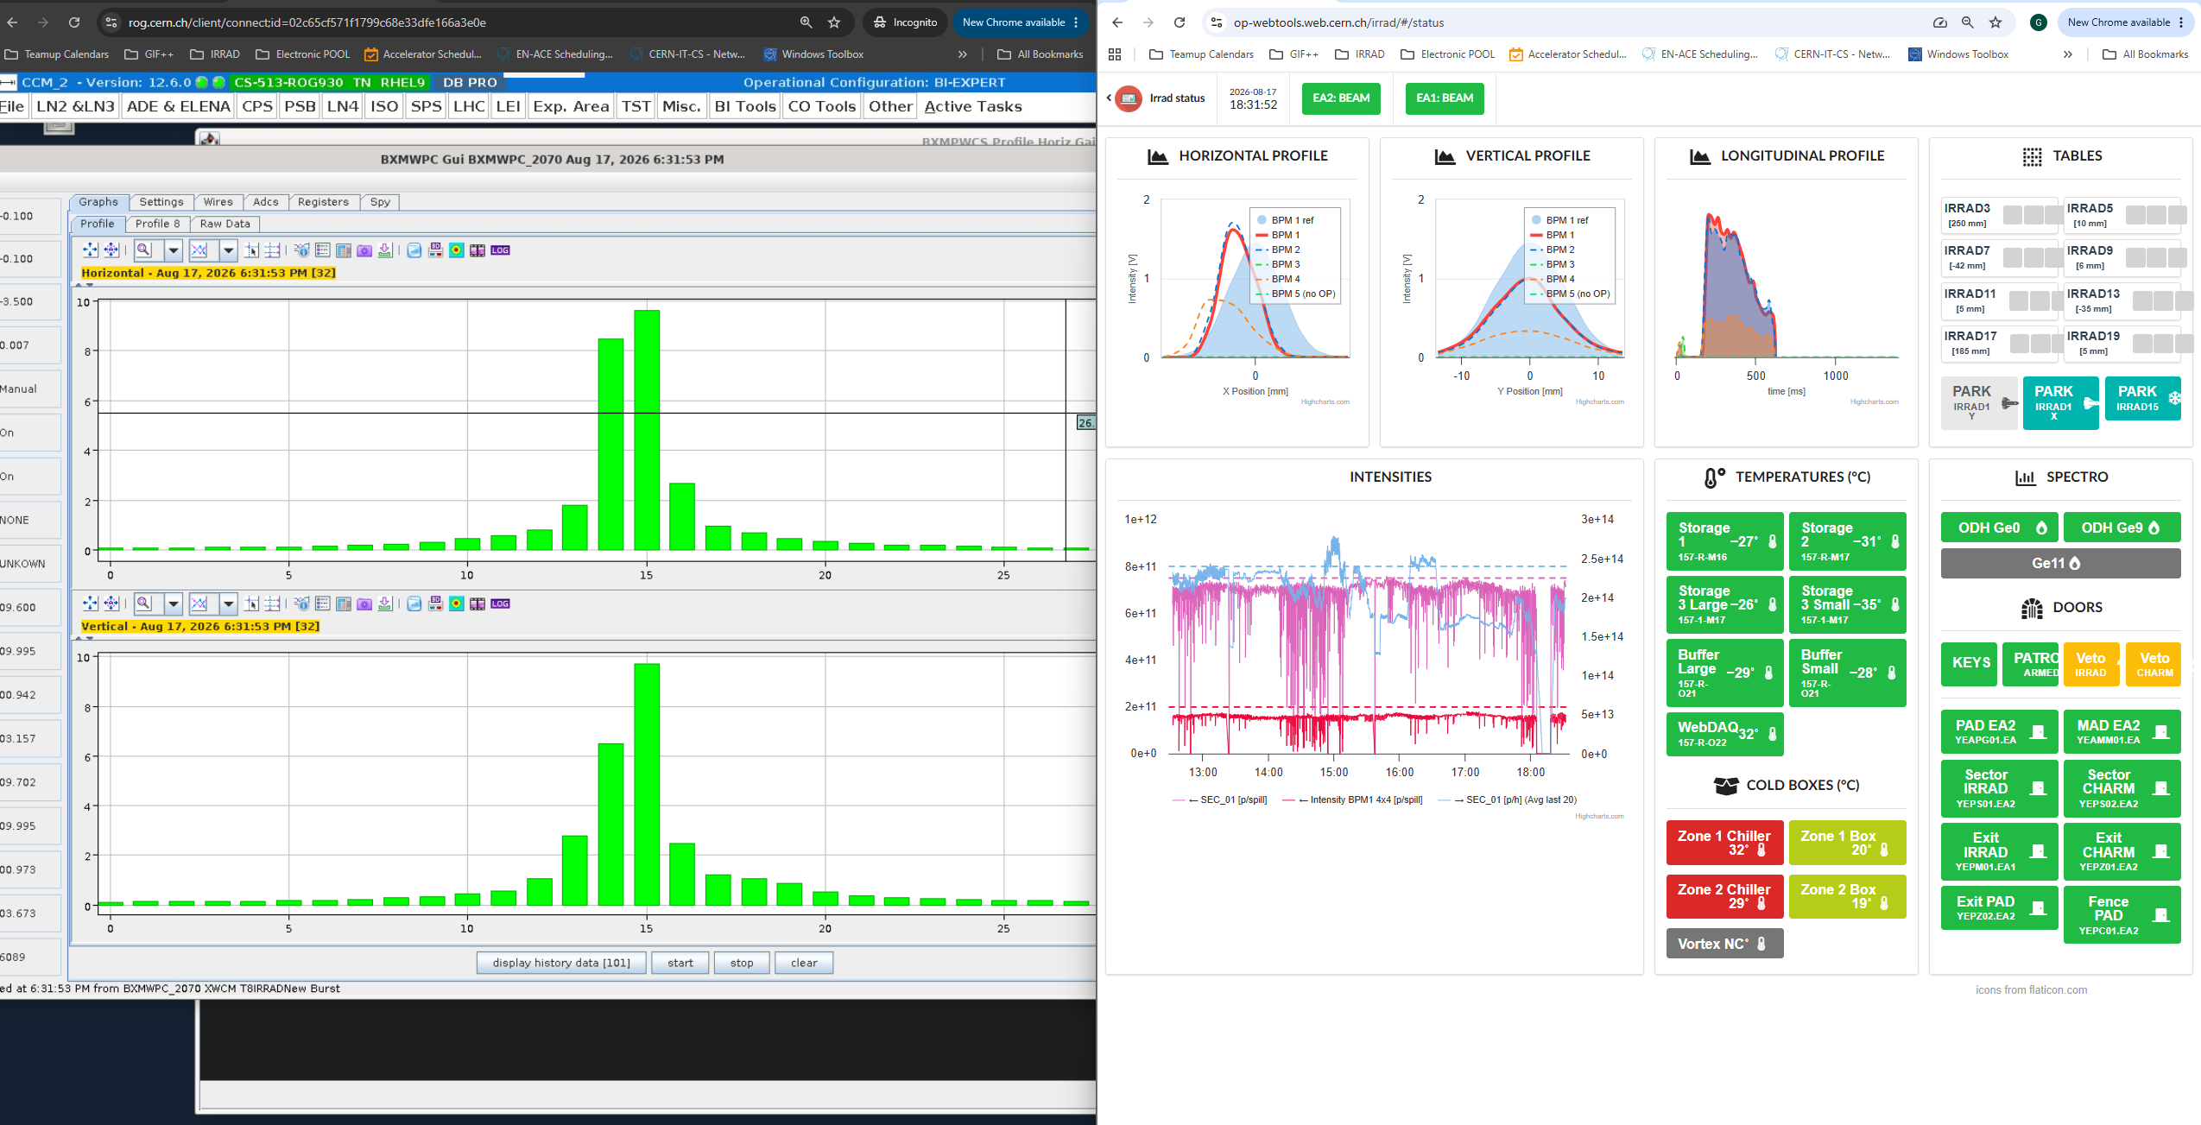Open the Exp. Area menu

571,106
